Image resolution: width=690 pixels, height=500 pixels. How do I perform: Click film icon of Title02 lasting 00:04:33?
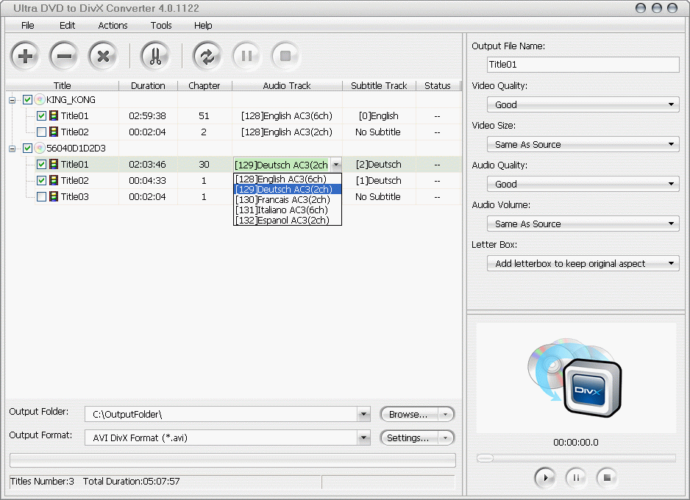click(54, 180)
